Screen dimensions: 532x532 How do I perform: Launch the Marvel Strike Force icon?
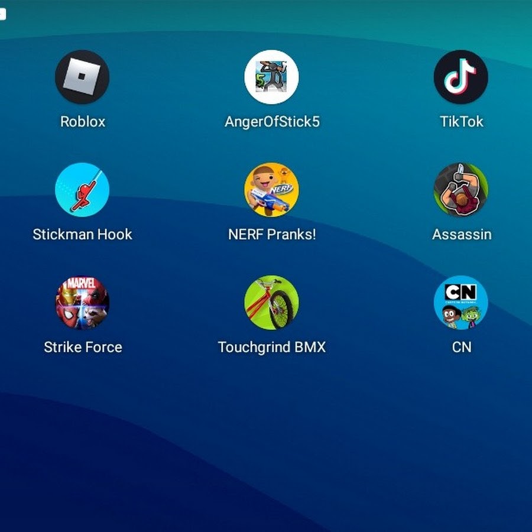pyautogui.click(x=82, y=302)
